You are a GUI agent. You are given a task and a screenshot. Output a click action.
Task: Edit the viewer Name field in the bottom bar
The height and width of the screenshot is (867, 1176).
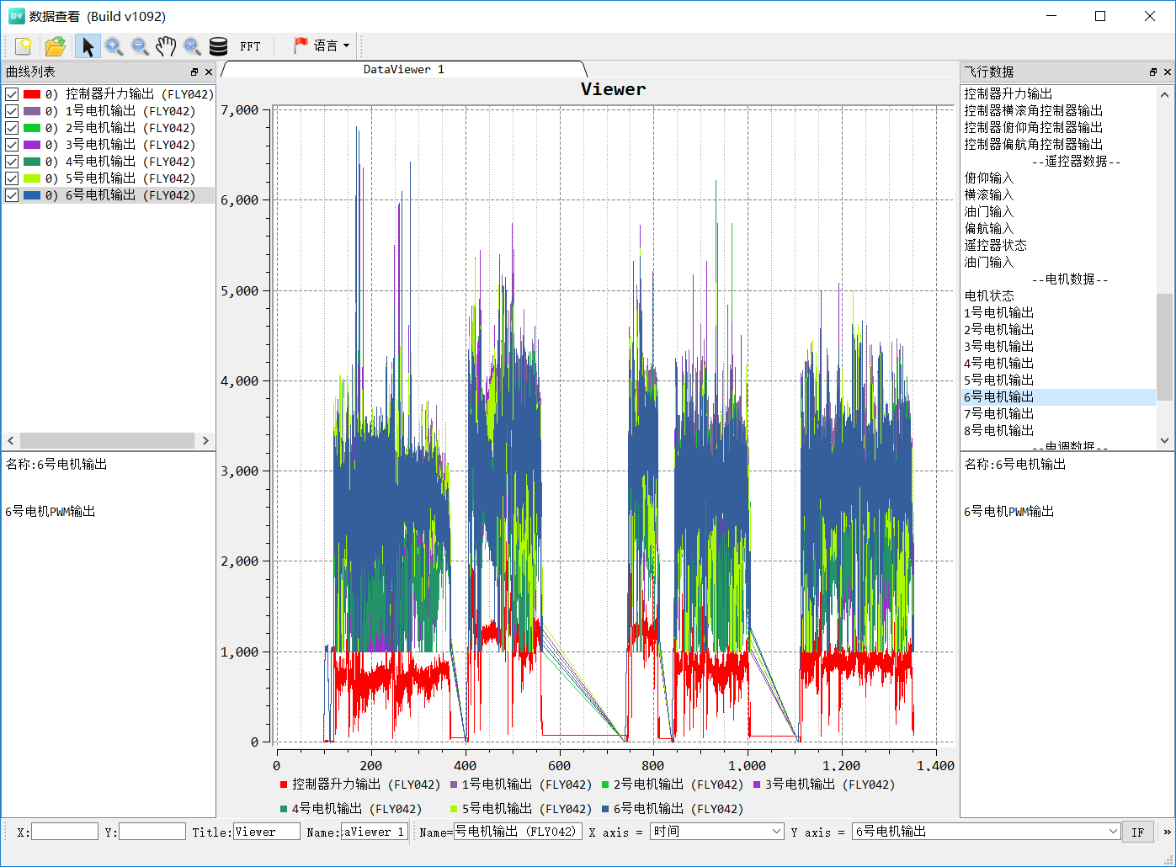[x=375, y=832]
